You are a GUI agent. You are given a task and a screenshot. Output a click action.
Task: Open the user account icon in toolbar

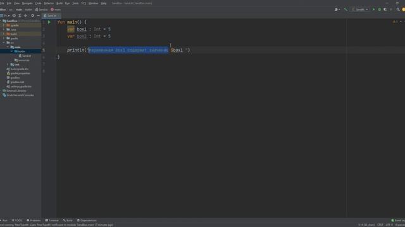click(337, 9)
